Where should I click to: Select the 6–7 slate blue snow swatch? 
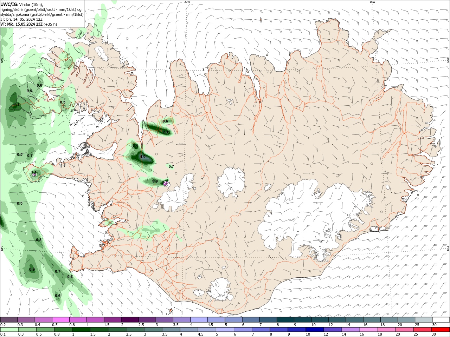coord(251,320)
